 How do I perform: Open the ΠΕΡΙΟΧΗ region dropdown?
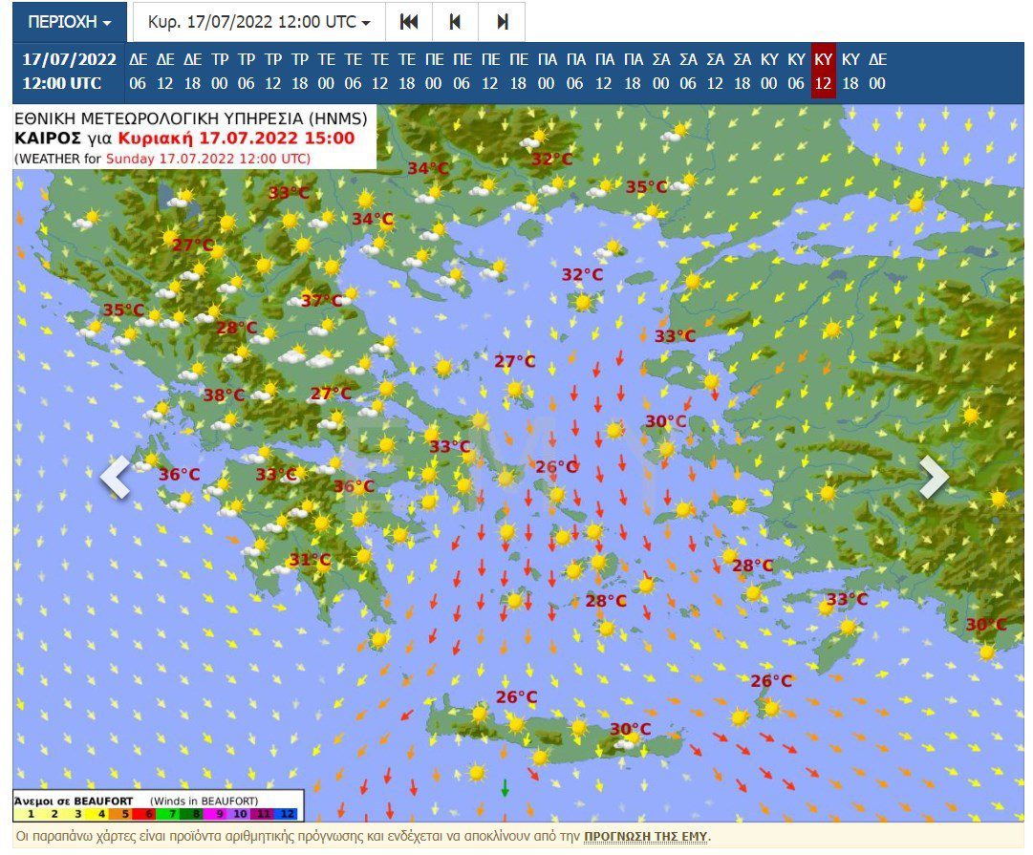pos(70,22)
